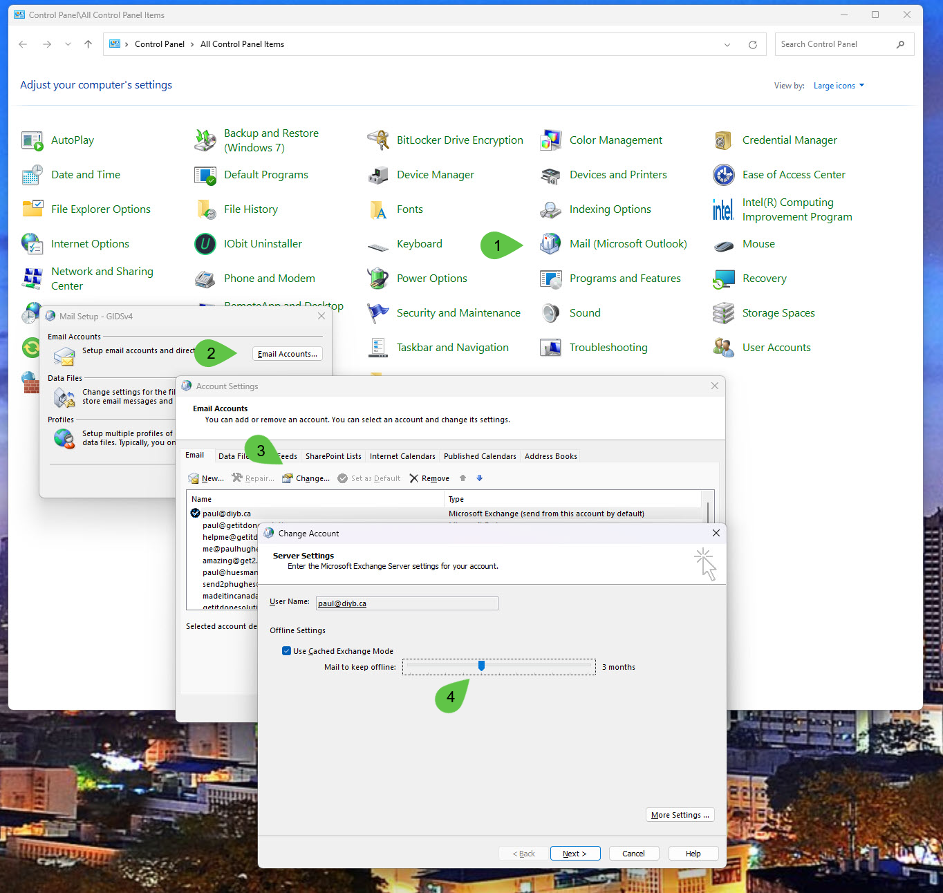Switch to the SharePoint Lists tab
The image size is (943, 893).
click(x=333, y=456)
